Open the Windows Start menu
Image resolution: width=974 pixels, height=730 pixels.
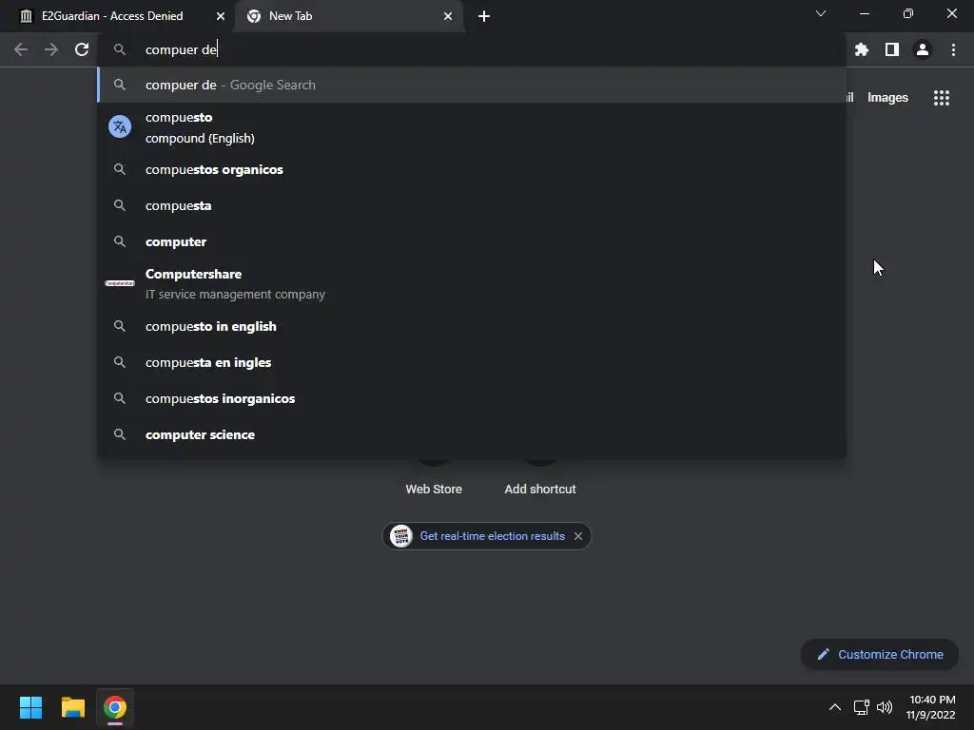pyautogui.click(x=30, y=707)
